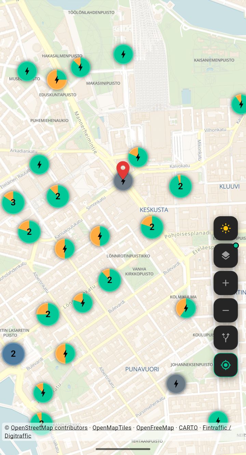Screen dimensions: 246x455
Task: Select half-orange charger above Lönnrotinpuistikko
Action: pos(100,236)
